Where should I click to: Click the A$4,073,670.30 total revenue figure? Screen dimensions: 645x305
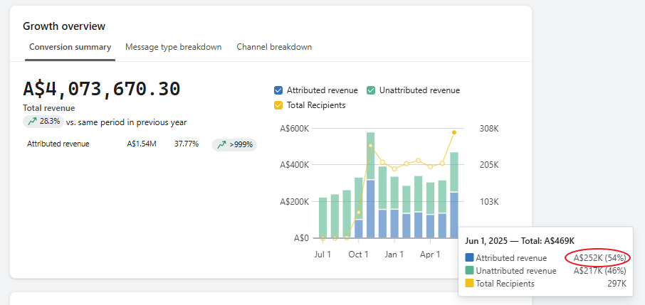102,89
